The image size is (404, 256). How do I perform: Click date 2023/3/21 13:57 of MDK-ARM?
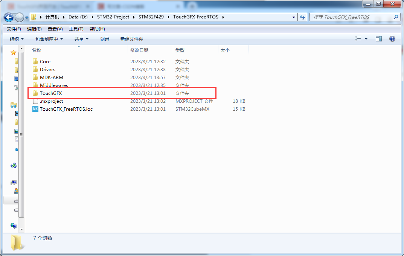pos(148,77)
